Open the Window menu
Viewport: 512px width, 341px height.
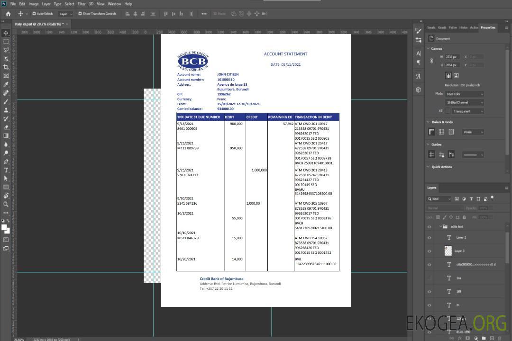[x=114, y=4]
